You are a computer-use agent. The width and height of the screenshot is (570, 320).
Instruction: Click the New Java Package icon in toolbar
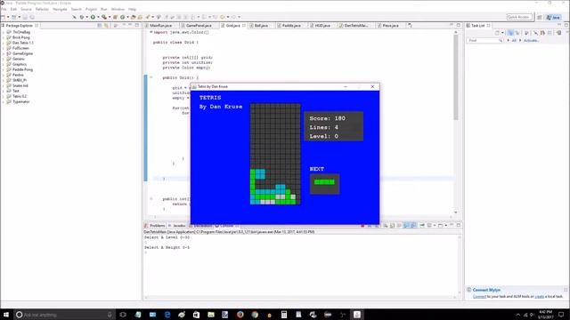115,17
